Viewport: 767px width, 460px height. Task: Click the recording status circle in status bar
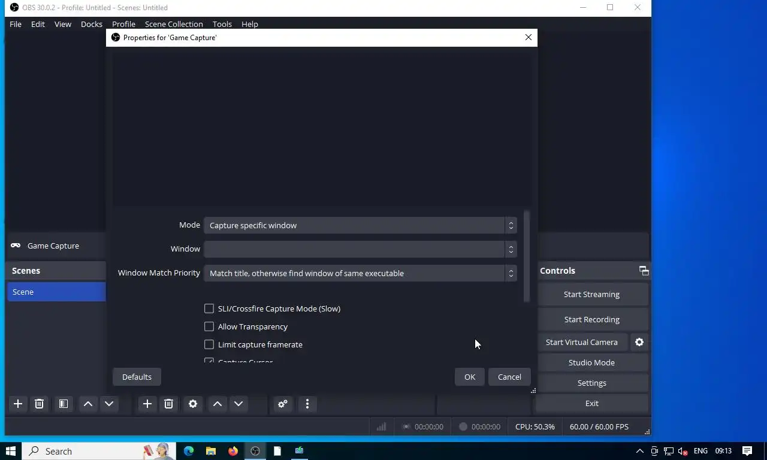[463, 426]
